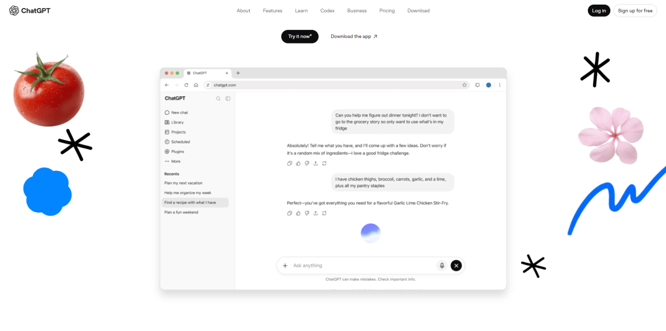The width and height of the screenshot is (666, 331).
Task: Click the chatgpt.com address bar
Action: 337,85
